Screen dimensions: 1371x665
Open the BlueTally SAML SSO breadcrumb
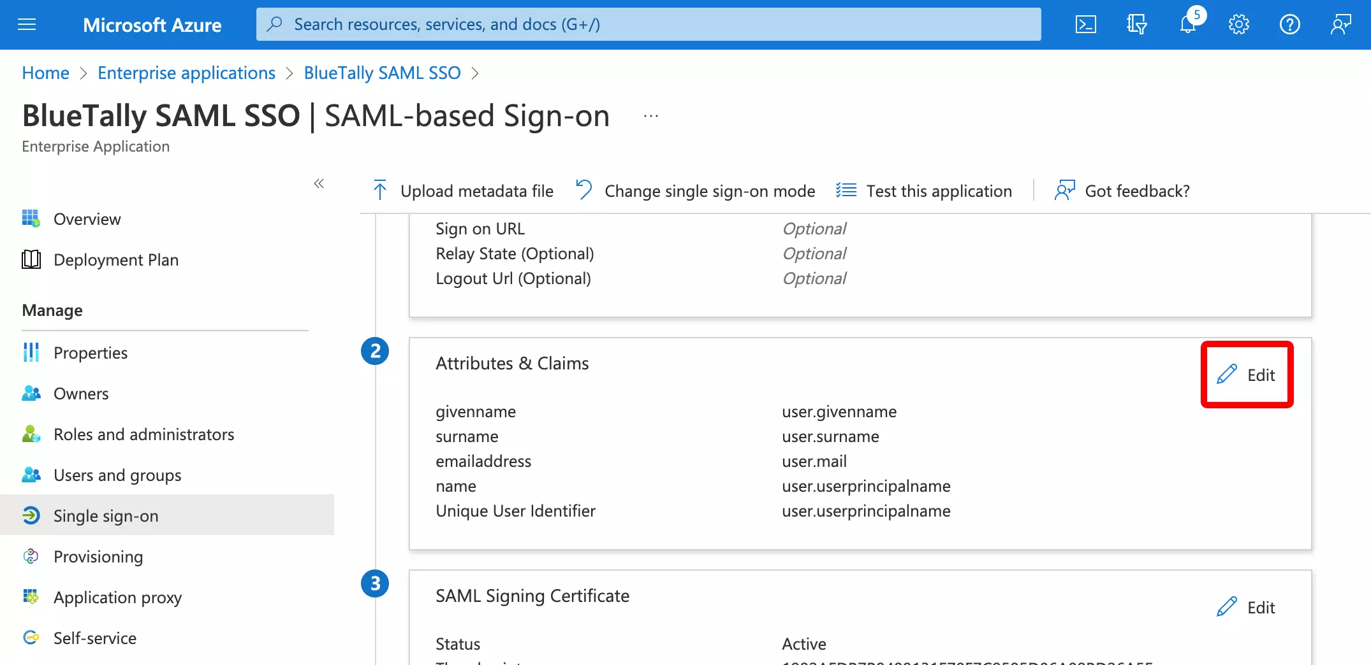382,73
